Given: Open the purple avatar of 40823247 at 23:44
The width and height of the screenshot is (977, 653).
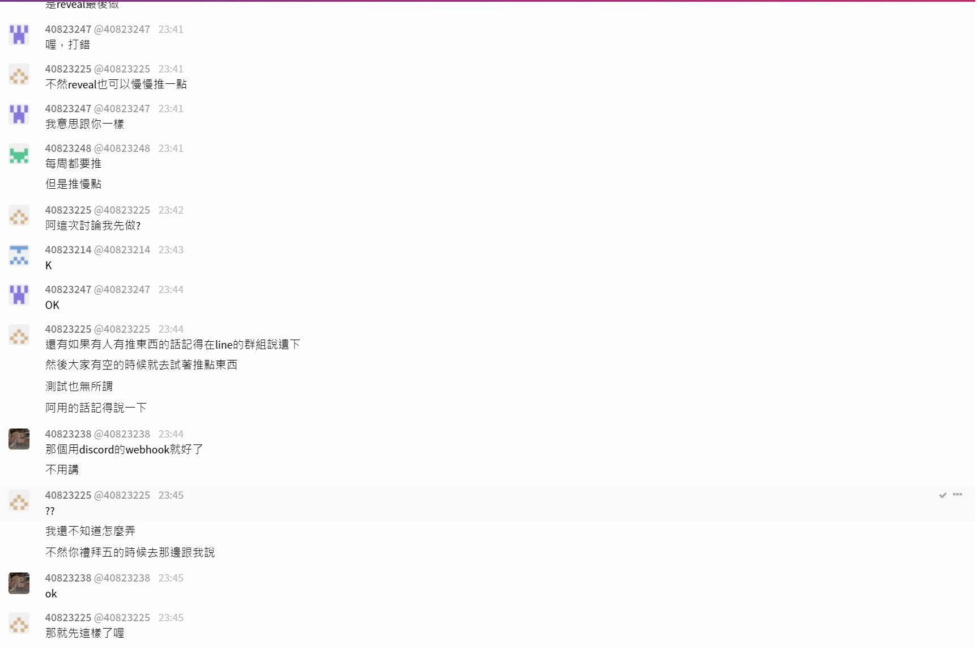Looking at the screenshot, I should click(x=19, y=295).
